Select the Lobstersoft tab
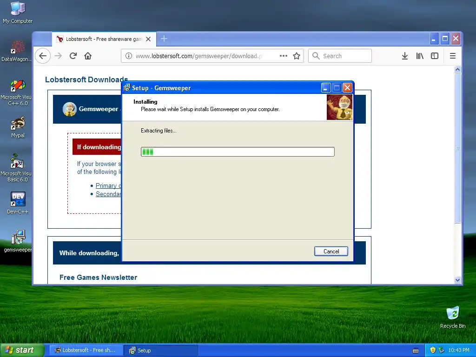The width and height of the screenshot is (476, 357). point(104,39)
